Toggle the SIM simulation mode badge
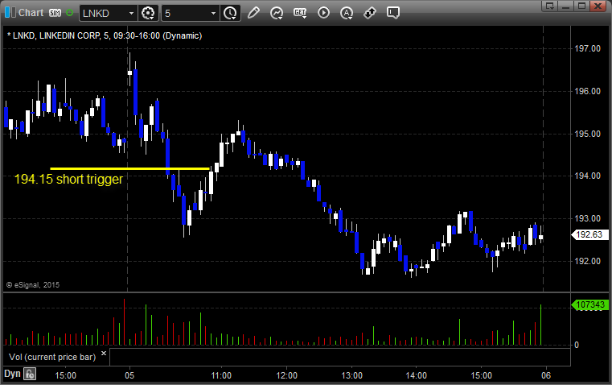 (55, 13)
